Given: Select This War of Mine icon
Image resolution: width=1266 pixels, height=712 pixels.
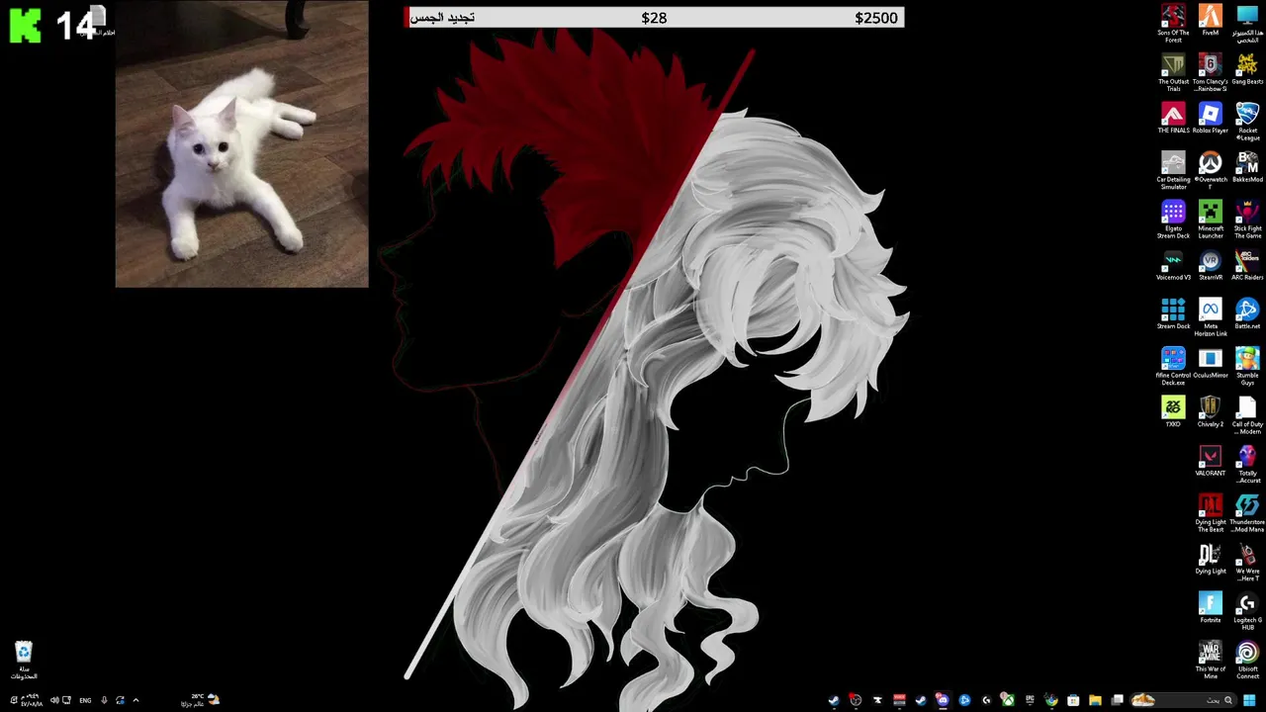Looking at the screenshot, I should click(1211, 660).
